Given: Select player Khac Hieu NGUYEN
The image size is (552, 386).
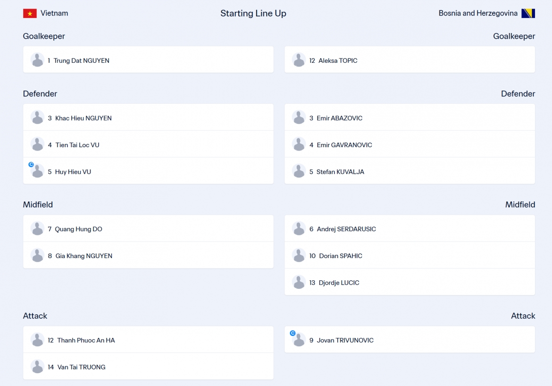Looking at the screenshot, I should [x=148, y=117].
